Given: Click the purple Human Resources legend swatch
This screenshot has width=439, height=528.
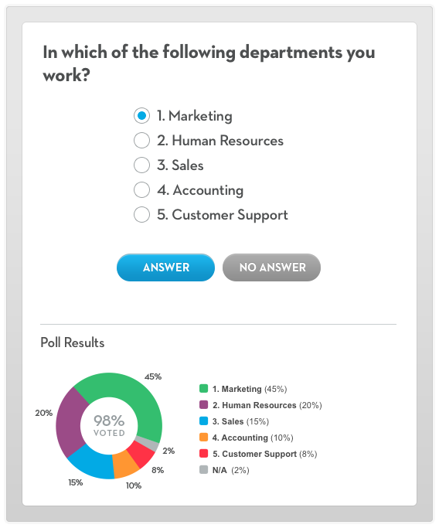Looking at the screenshot, I should [204, 405].
